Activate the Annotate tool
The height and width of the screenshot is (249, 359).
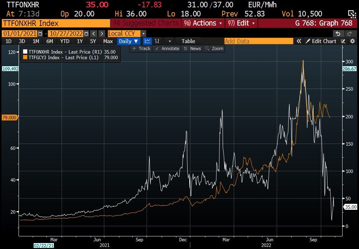pyautogui.click(x=167, y=49)
